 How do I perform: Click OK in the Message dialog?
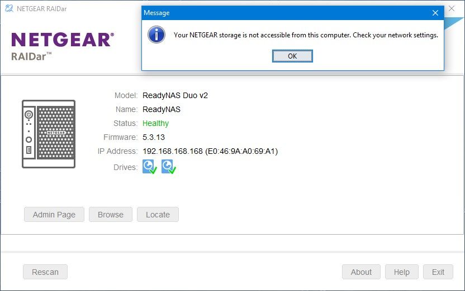point(292,56)
